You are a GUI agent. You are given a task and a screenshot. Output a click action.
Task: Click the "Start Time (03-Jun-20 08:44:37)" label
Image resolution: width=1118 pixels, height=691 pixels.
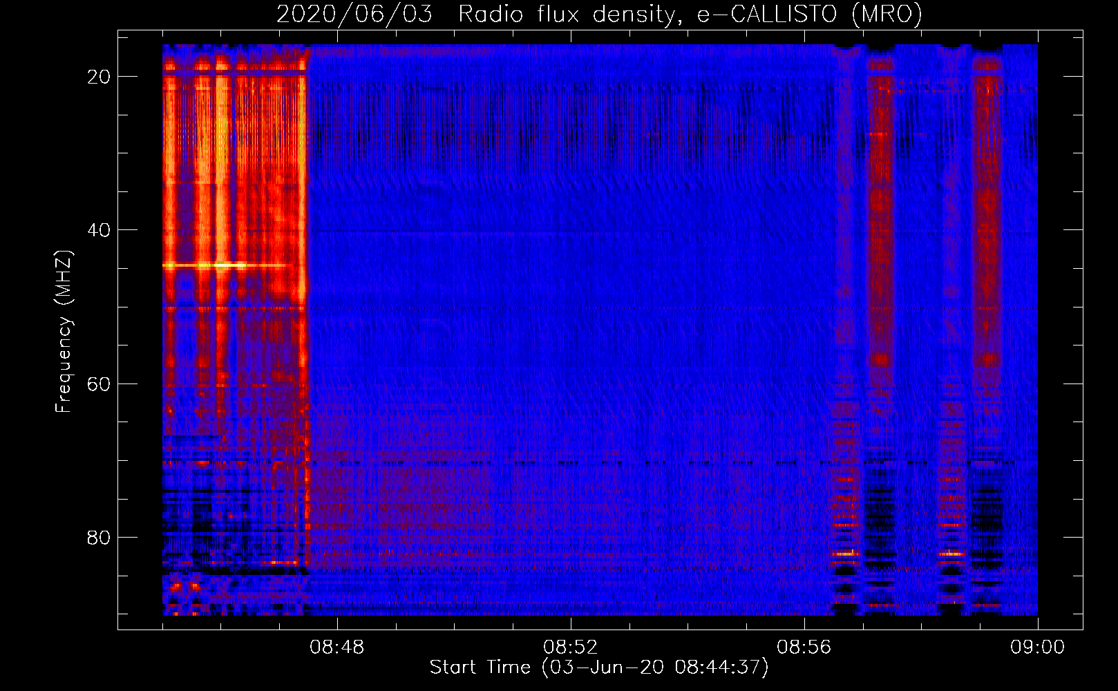coord(599,668)
